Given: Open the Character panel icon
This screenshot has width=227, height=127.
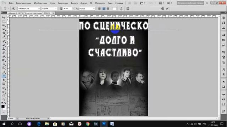Looking at the screenshot, I should coord(223,69).
